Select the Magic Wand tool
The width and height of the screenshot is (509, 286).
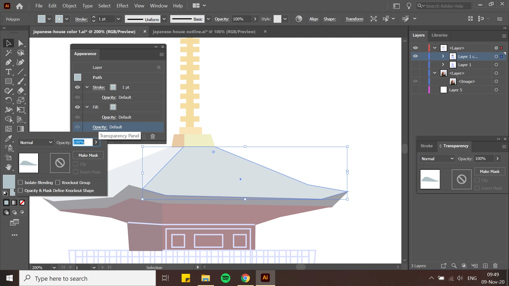tap(8, 53)
